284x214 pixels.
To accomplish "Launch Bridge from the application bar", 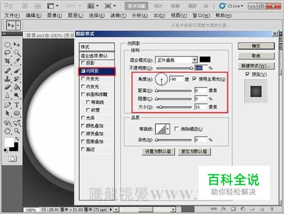I will coord(24,6).
